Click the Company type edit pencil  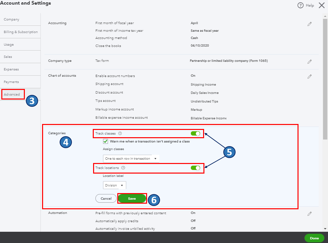tap(309, 61)
